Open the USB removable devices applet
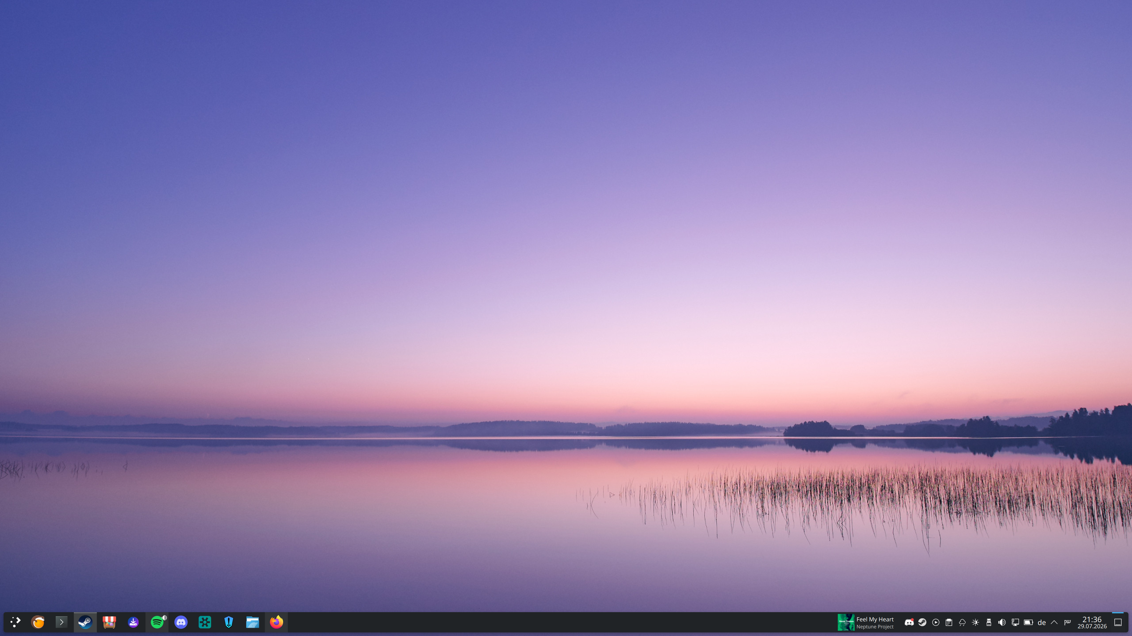This screenshot has width=1132, height=636. pos(989,622)
